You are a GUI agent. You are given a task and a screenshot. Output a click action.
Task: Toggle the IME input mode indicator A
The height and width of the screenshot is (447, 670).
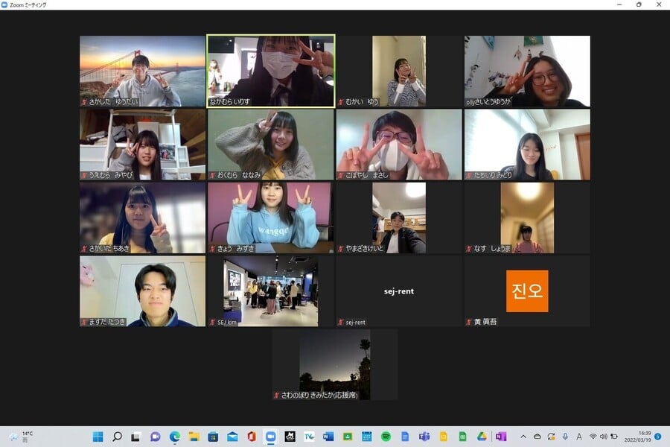tap(579, 437)
